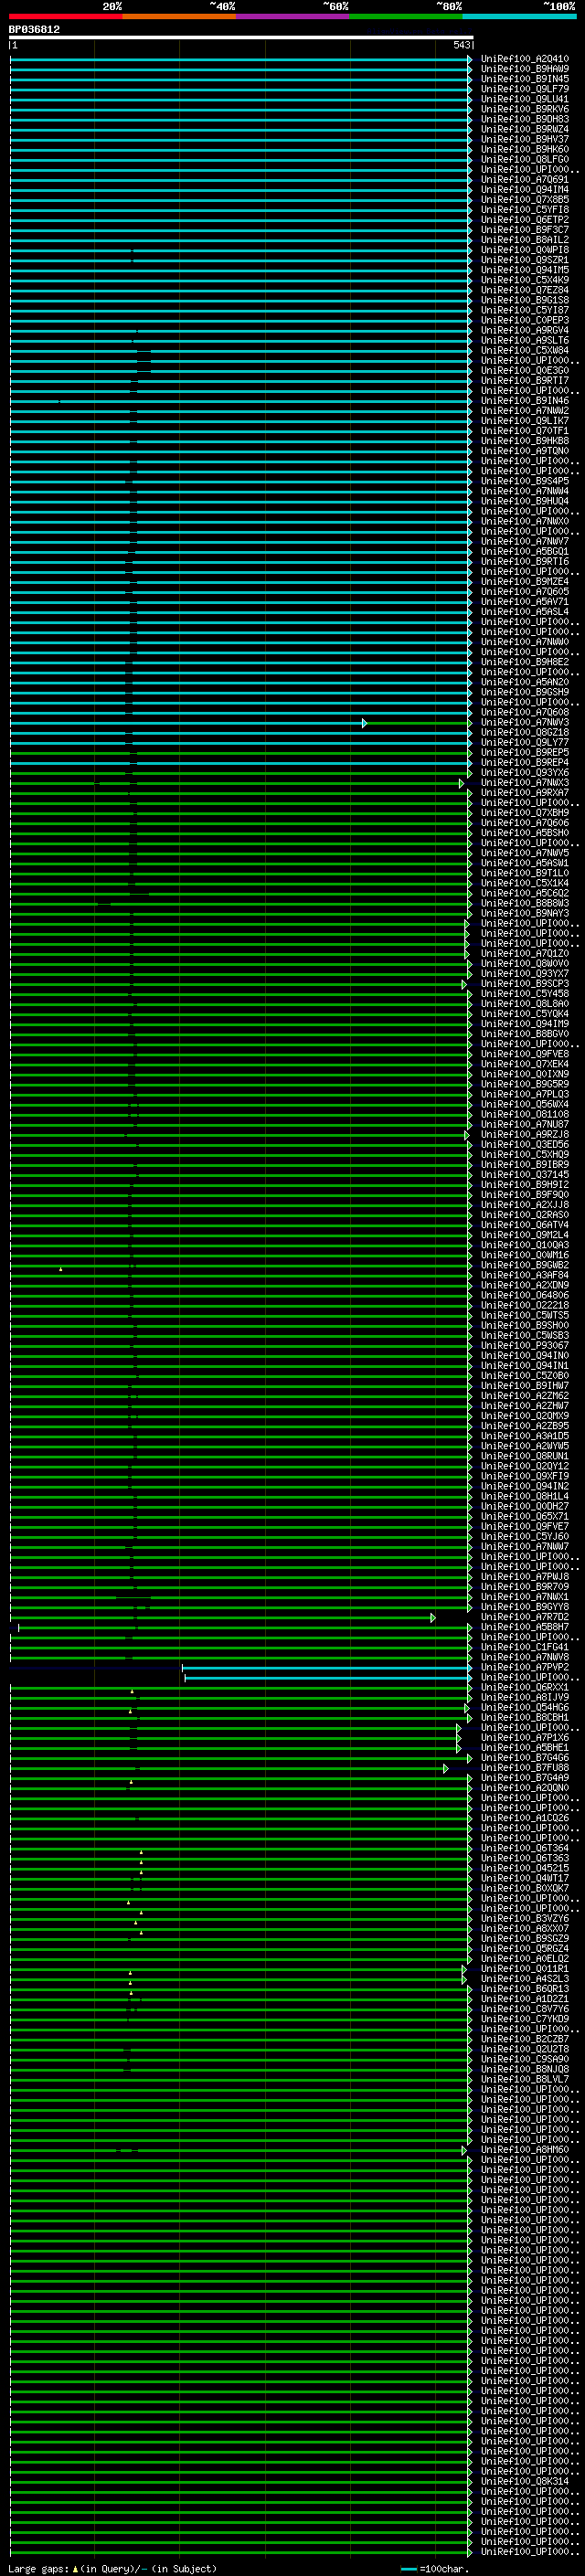
Task: Select the UniRef100_Q6ETP2 entry
Action: pos(524,220)
